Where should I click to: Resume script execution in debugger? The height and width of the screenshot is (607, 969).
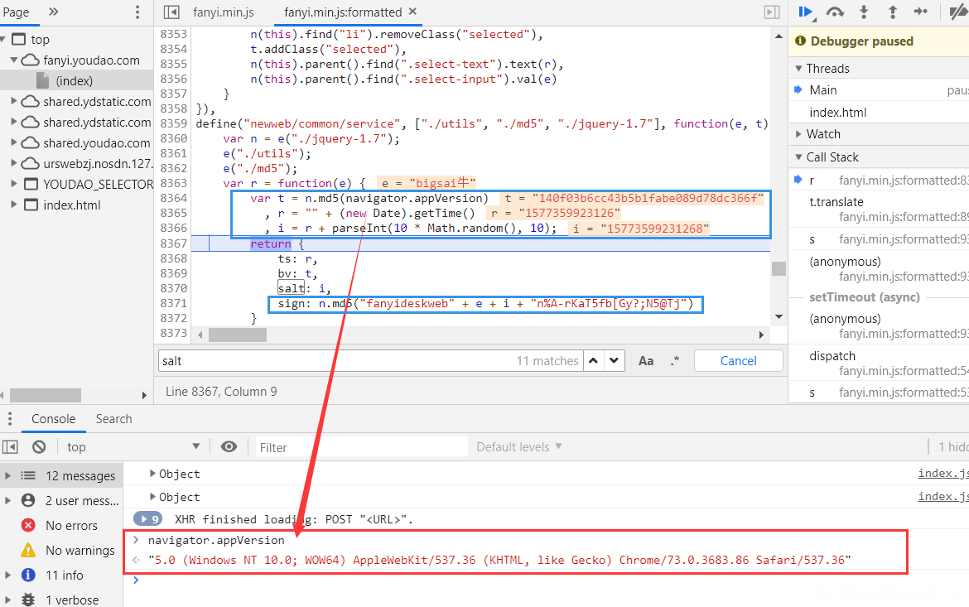point(804,12)
